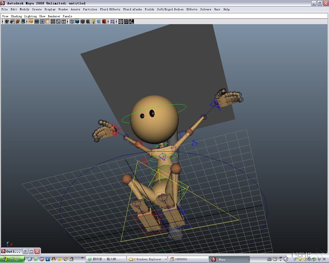Viewport: 329px width, 263px height.
Task: Open the Hair menu
Action: (217, 9)
